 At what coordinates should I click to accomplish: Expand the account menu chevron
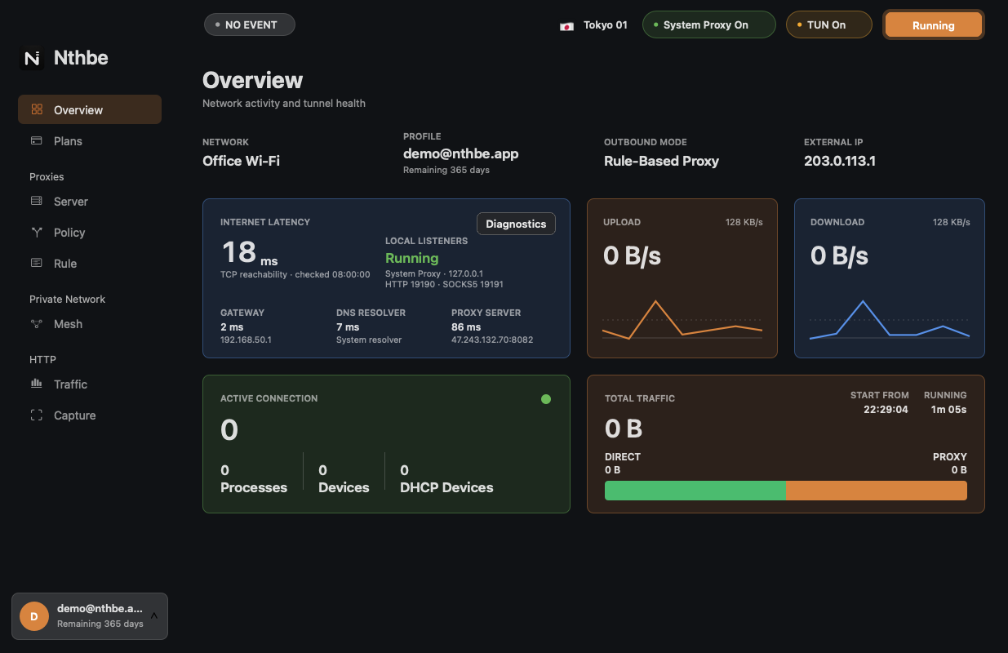tap(153, 615)
